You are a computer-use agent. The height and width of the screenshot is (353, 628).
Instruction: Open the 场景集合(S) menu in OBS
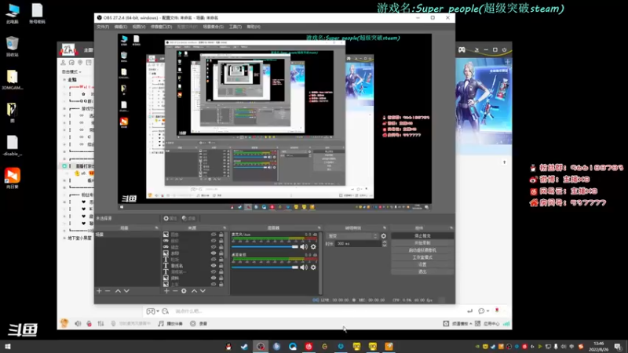coord(213,27)
